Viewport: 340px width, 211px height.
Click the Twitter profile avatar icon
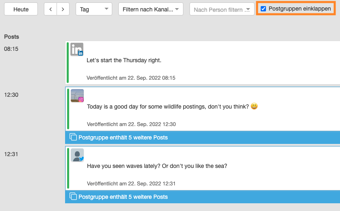77,155
